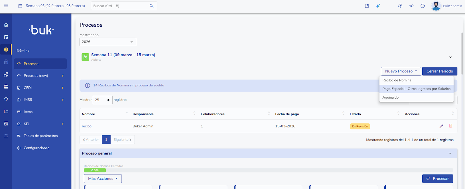The image size is (465, 189).
Task: Click the Cerrar Período button
Action: coord(439,71)
